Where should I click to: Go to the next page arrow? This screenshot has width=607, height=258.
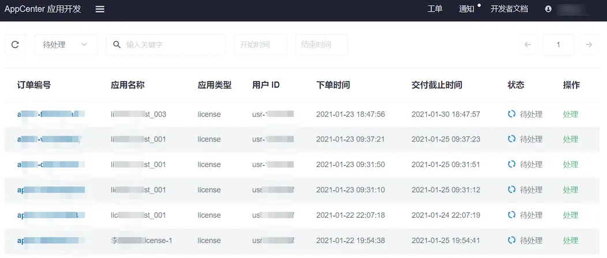coord(589,45)
